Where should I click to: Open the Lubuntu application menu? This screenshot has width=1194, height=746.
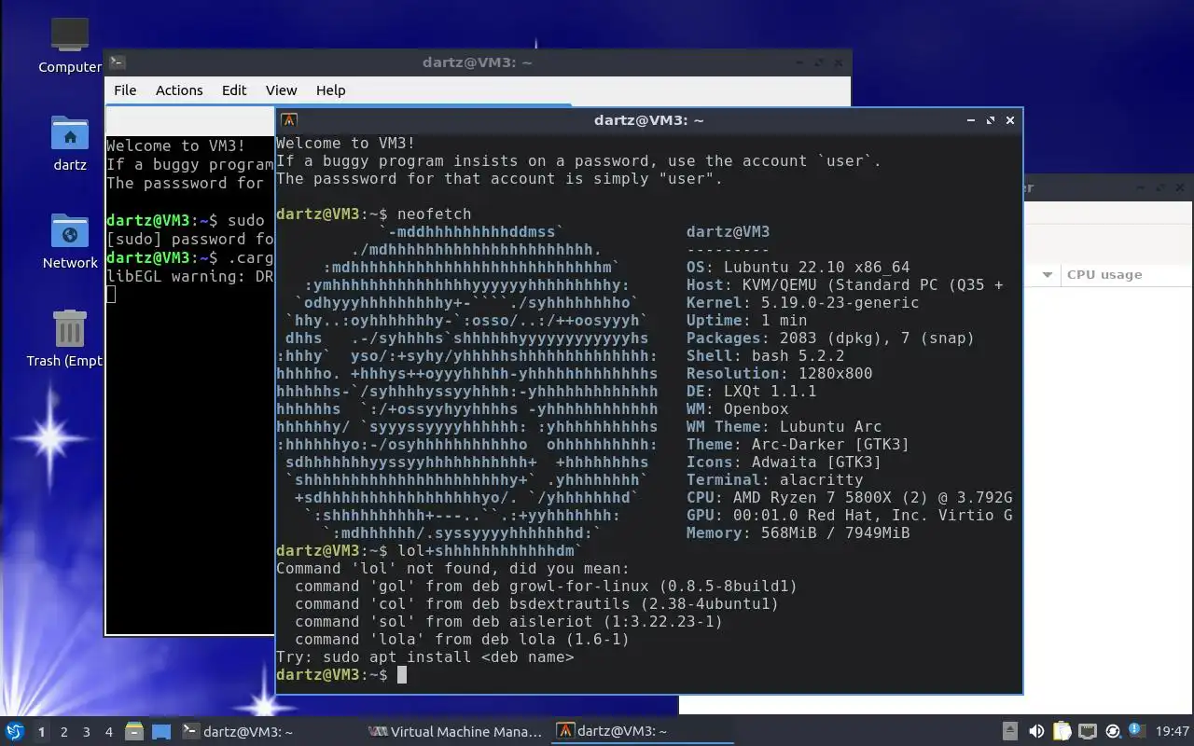(x=15, y=731)
